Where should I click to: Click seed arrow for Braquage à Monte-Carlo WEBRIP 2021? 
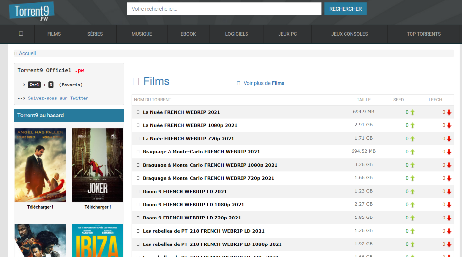point(412,152)
